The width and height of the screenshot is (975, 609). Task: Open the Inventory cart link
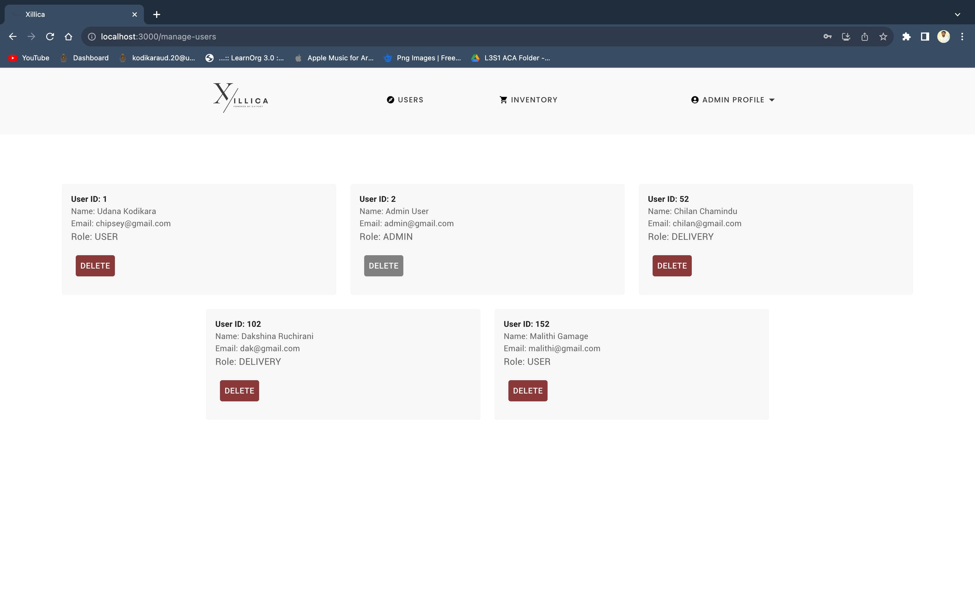[528, 100]
